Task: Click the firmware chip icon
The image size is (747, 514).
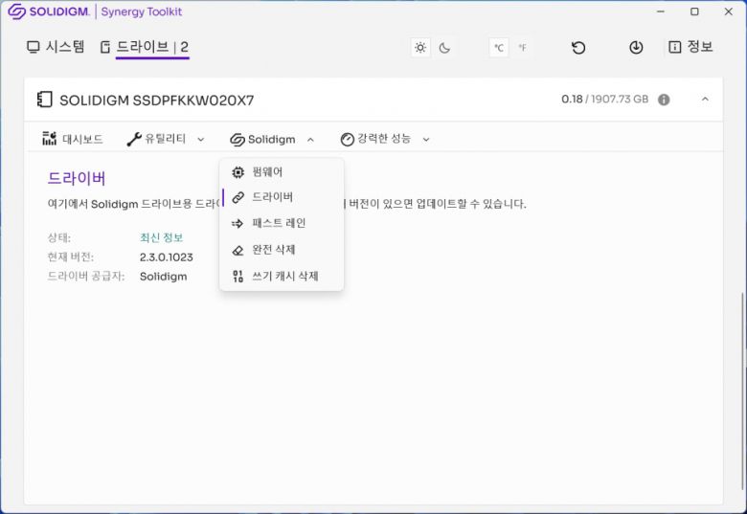Action: click(238, 171)
